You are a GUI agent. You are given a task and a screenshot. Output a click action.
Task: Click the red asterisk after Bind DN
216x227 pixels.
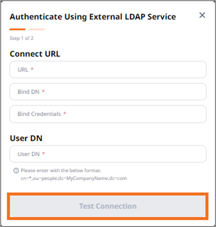tap(43, 91)
